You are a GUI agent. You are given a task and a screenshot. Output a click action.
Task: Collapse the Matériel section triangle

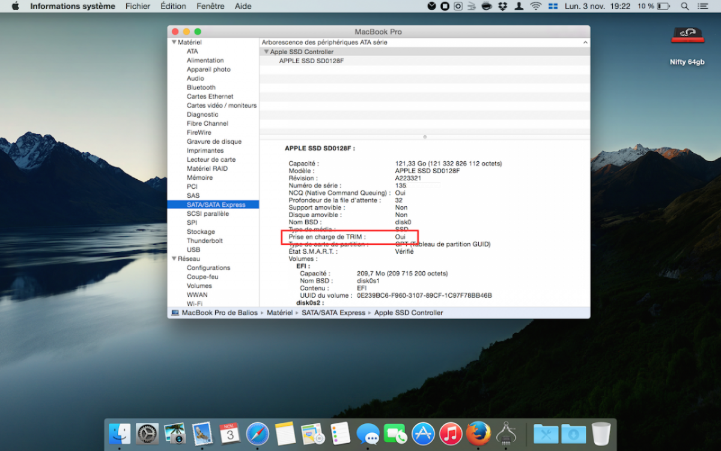(x=174, y=43)
